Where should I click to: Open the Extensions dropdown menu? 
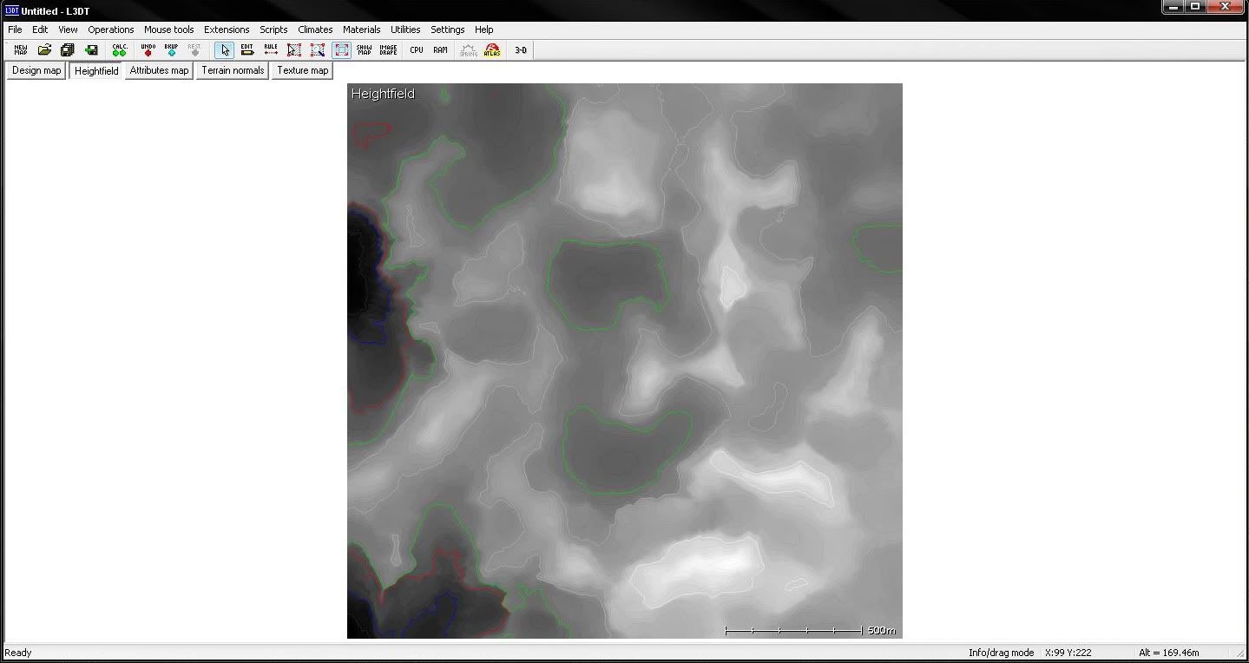(x=227, y=30)
